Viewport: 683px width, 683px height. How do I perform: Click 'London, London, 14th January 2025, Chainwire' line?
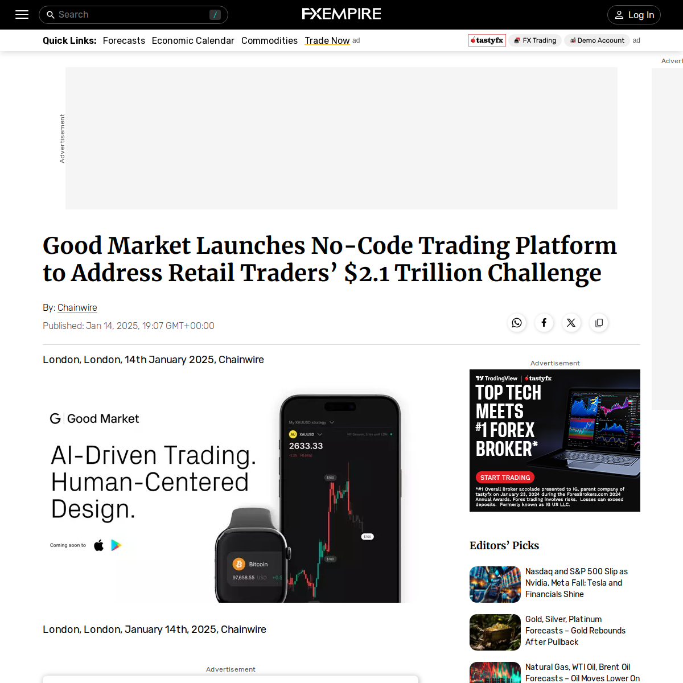(153, 360)
